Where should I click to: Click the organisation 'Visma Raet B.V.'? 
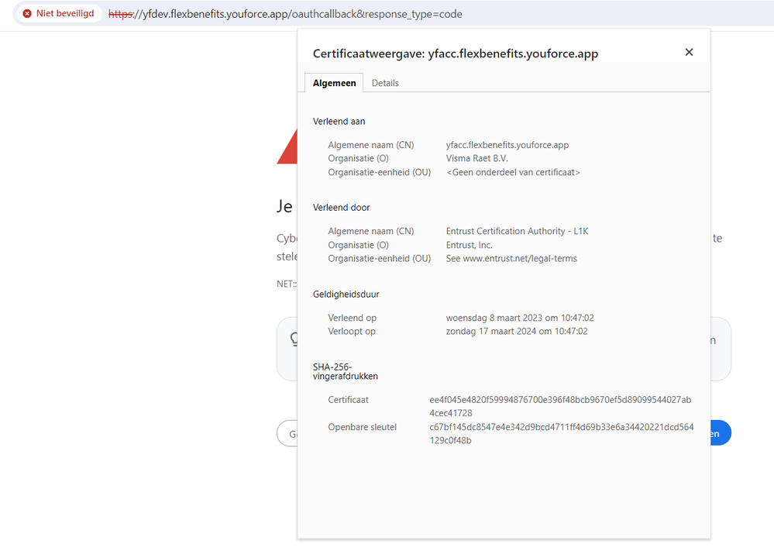pyautogui.click(x=476, y=159)
